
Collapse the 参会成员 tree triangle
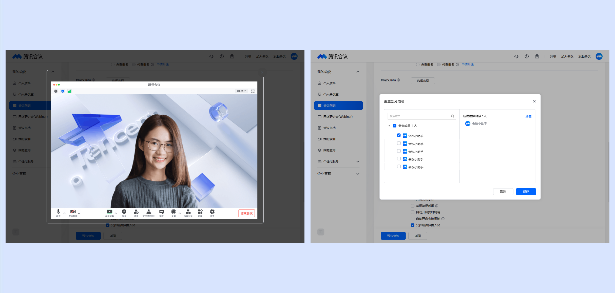point(389,126)
